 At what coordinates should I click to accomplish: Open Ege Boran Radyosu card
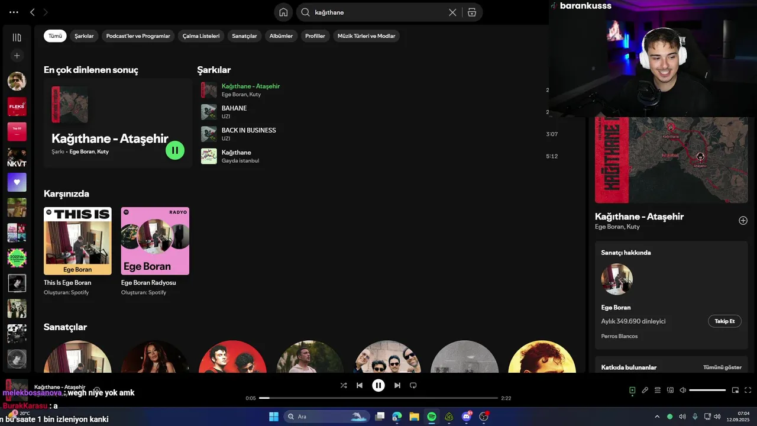point(155,251)
